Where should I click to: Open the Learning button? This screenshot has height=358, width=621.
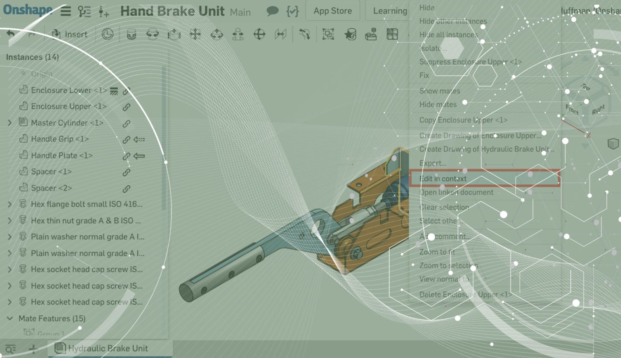click(x=390, y=11)
